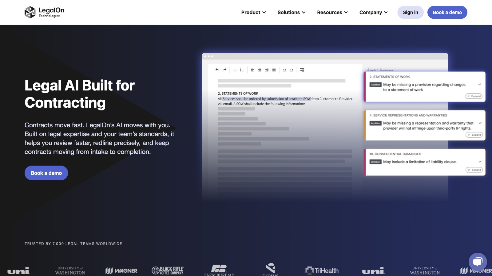Open the Product dropdown menu
The image size is (492, 276).
coord(253,12)
